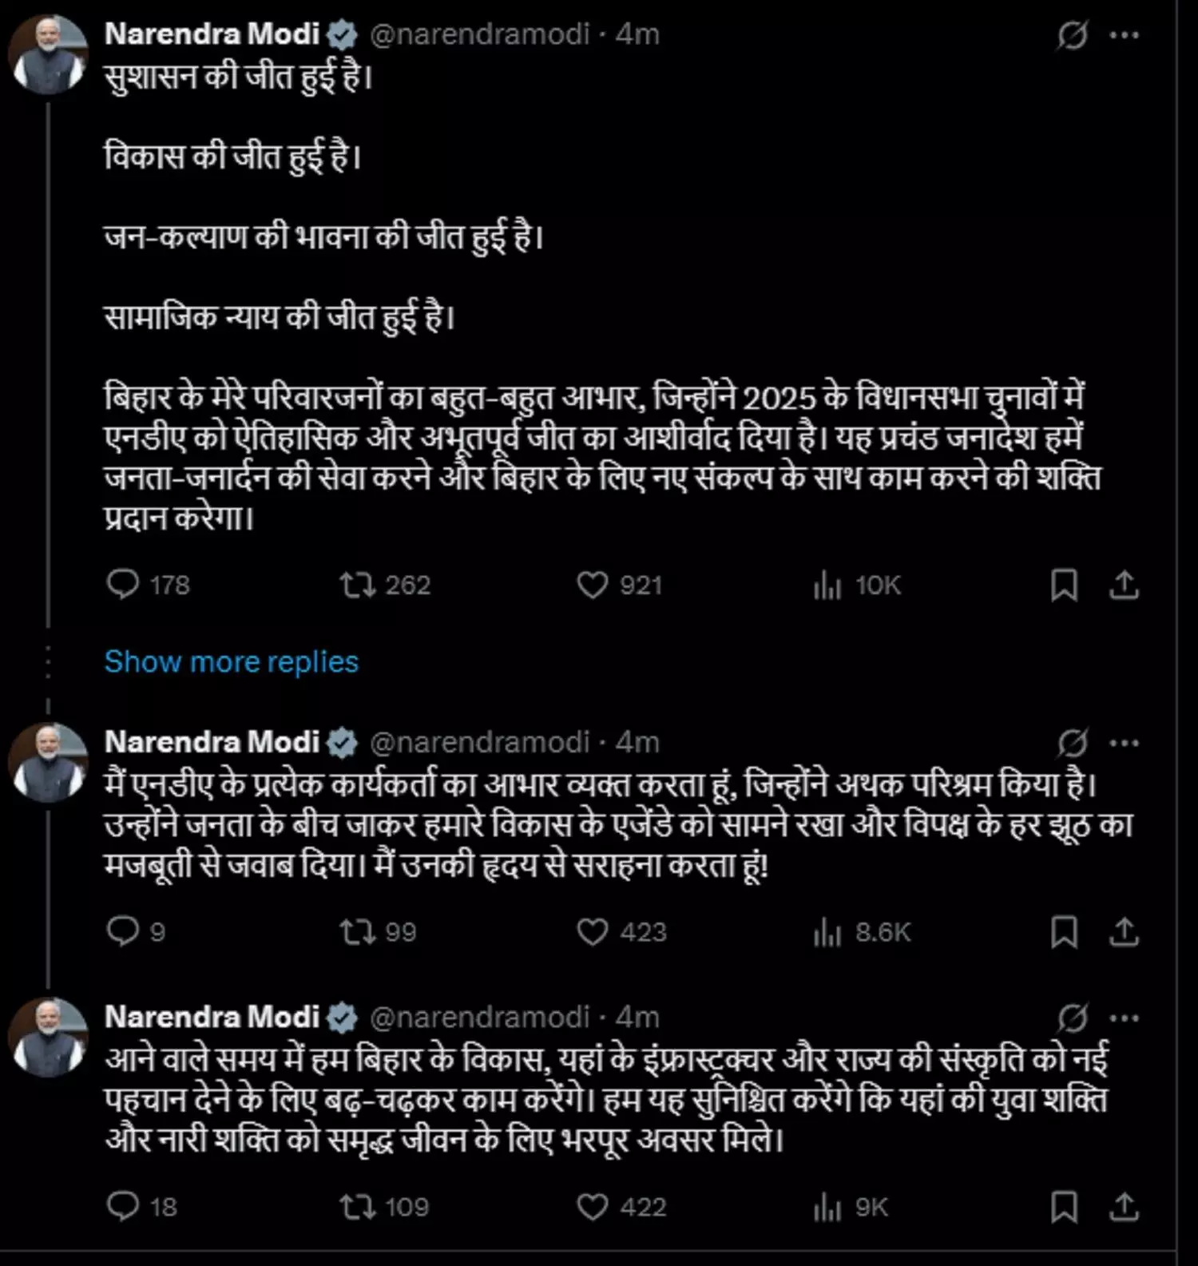
Task: Repost the tweet showing 109 reposts
Action: click(357, 1206)
